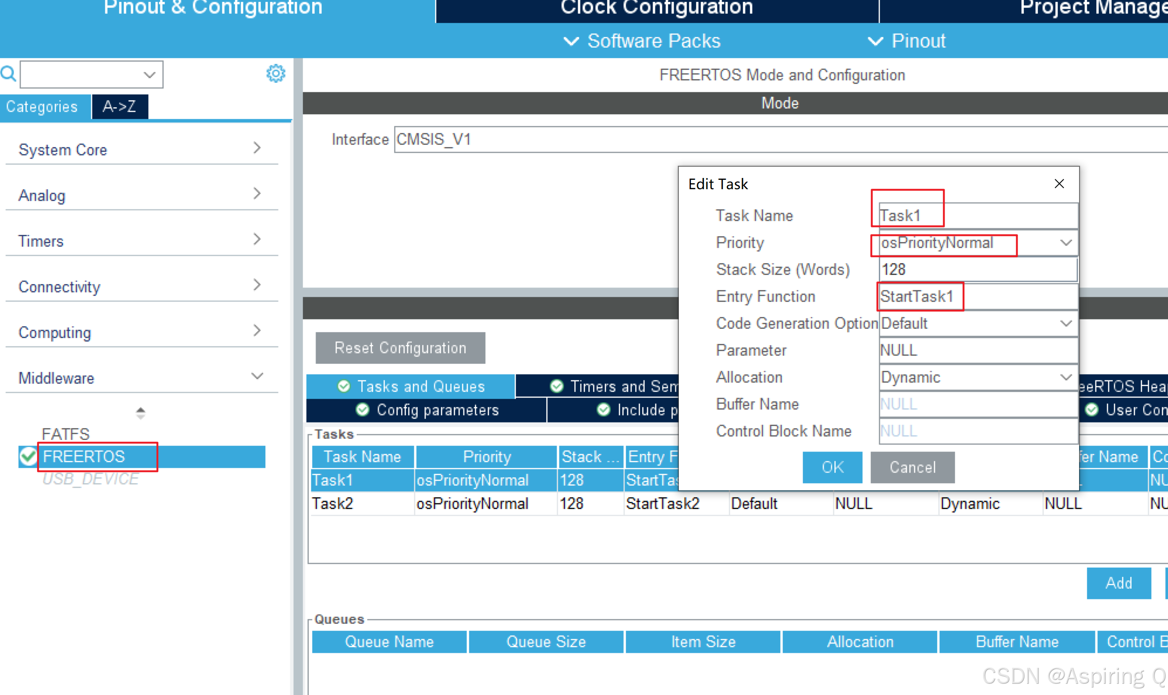Open the settings gear icon
The height and width of the screenshot is (695, 1168).
pos(276,74)
